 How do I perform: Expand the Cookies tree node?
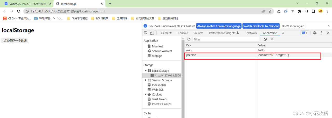click(146, 94)
